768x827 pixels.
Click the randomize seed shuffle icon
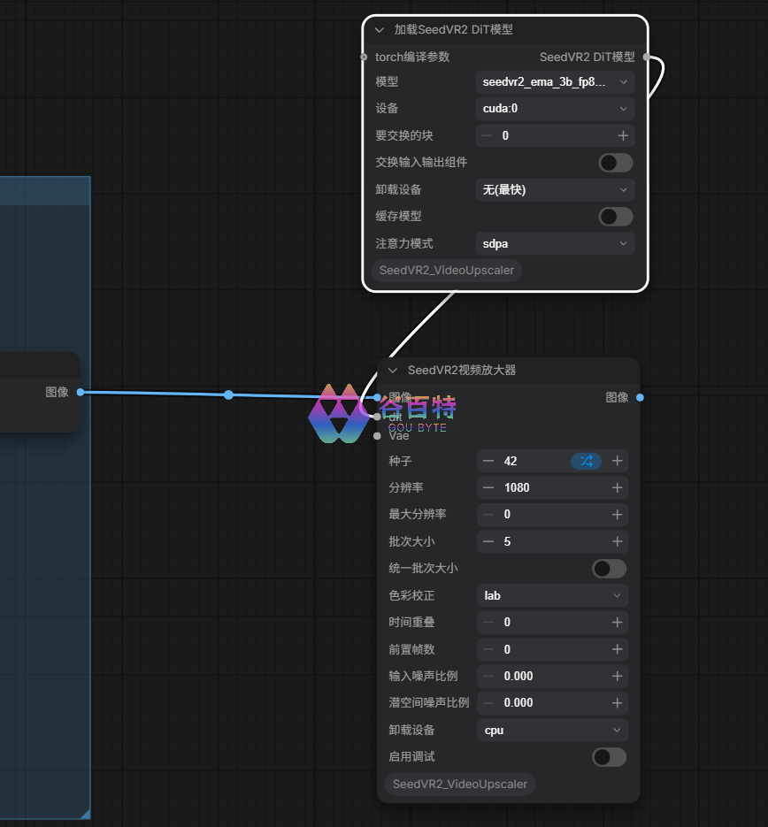(586, 461)
